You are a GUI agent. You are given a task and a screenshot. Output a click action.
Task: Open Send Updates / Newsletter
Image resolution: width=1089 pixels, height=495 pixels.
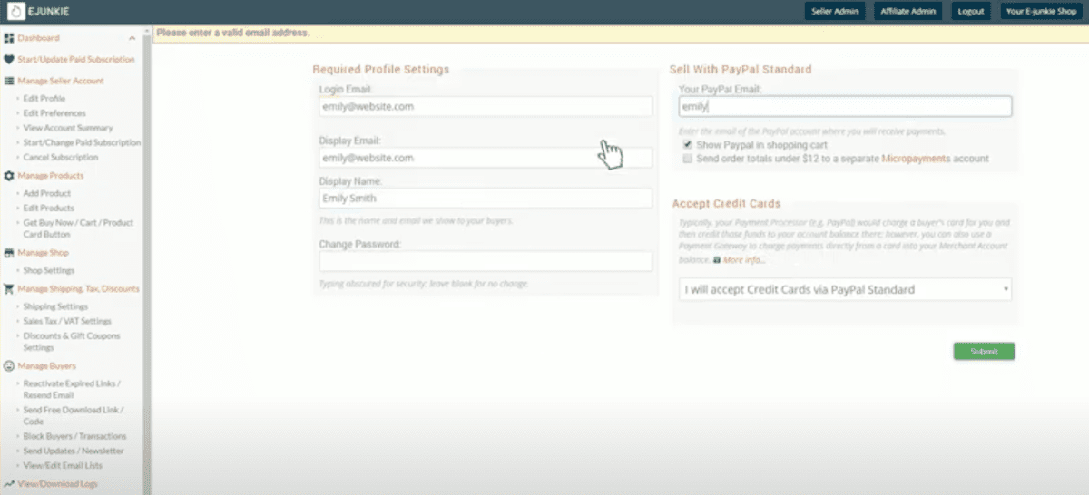(74, 451)
